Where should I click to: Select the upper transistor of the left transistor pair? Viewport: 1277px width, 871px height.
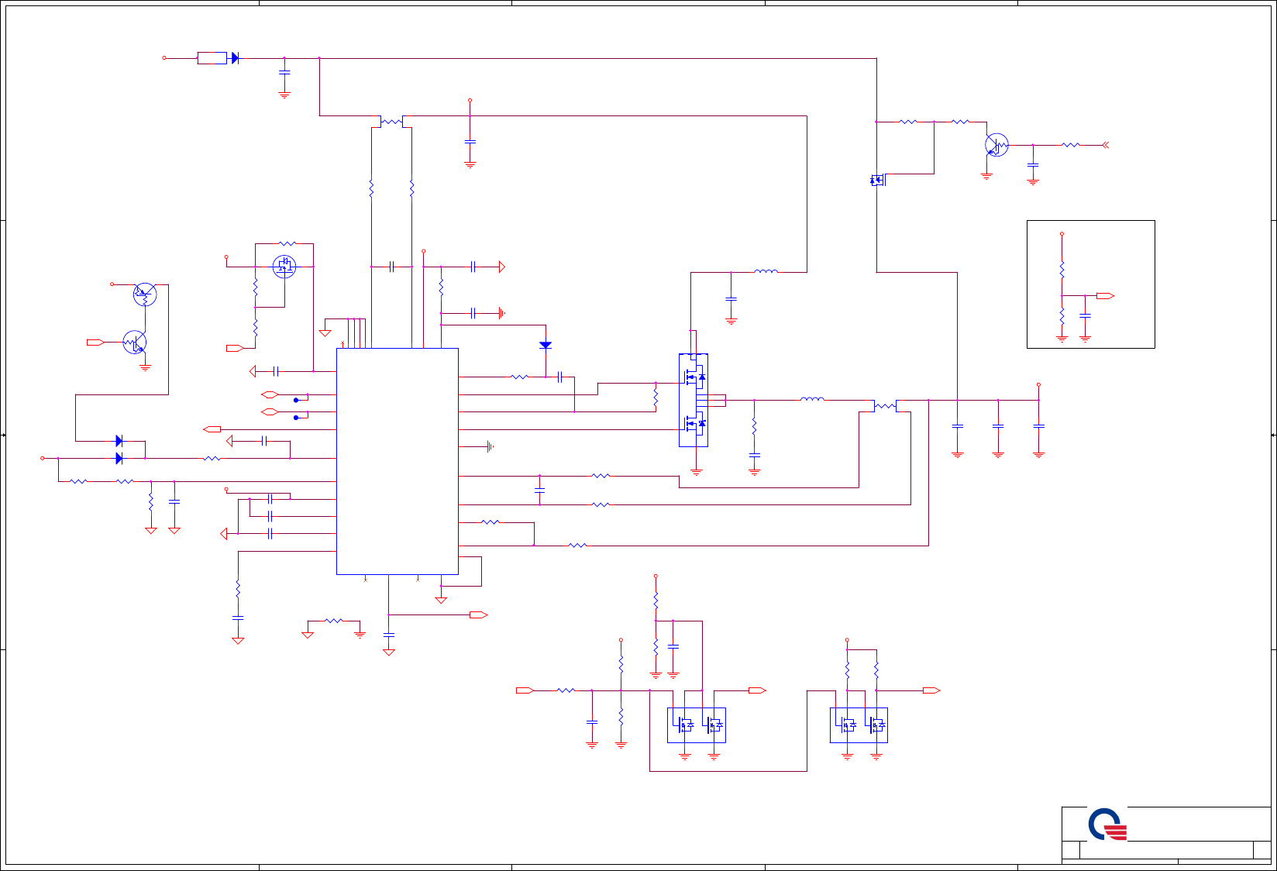click(x=145, y=294)
